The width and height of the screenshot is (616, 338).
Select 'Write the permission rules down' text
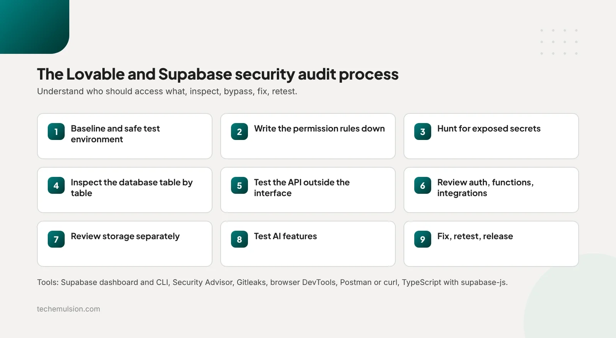pyautogui.click(x=319, y=128)
